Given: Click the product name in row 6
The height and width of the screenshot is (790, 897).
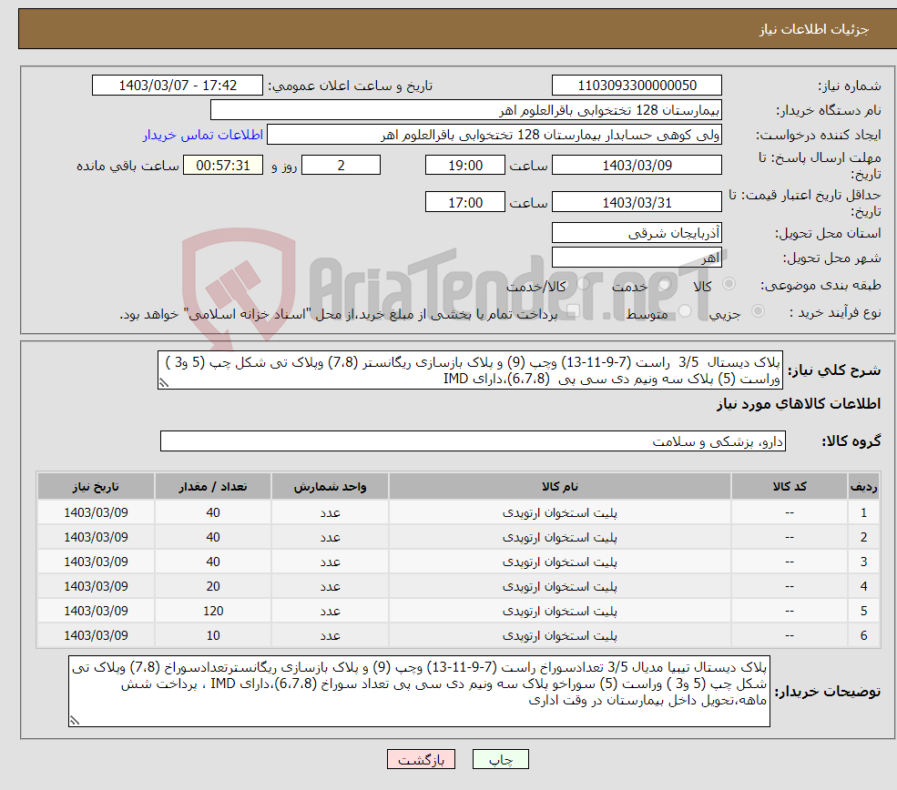Looking at the screenshot, I should tap(559, 635).
